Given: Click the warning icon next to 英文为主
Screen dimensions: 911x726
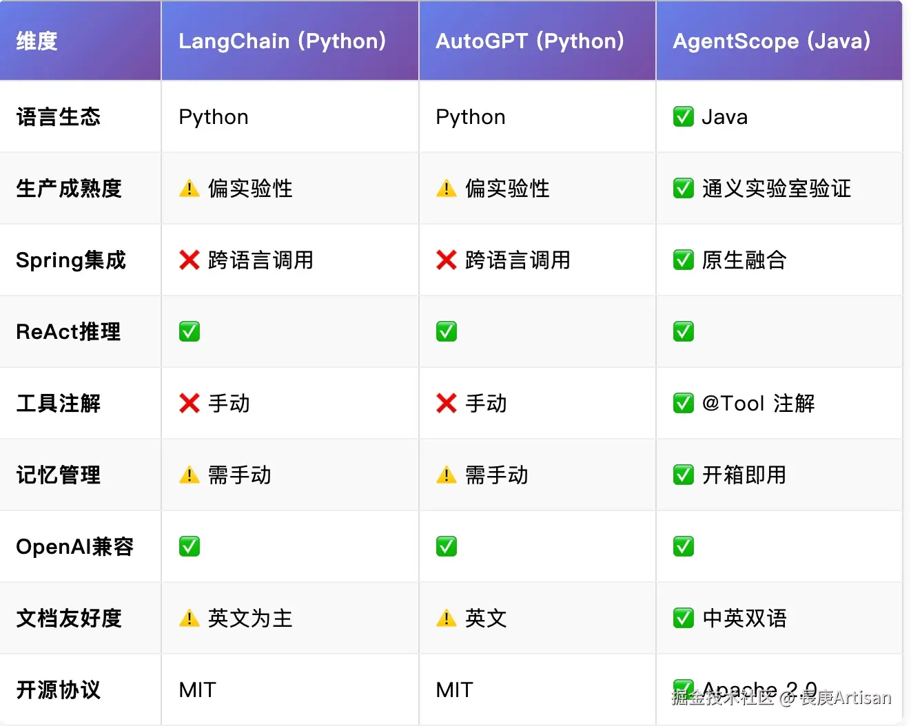Looking at the screenshot, I should pos(189,618).
